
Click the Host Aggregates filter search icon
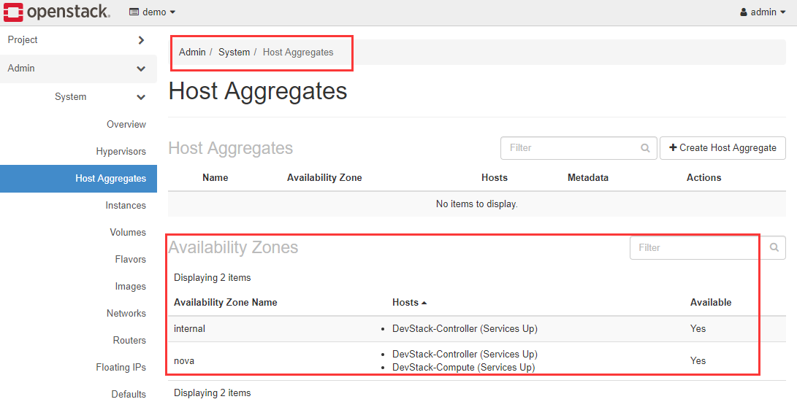pos(645,148)
